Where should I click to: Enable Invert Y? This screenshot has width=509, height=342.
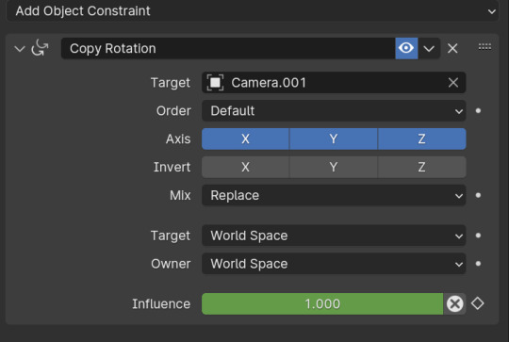[334, 167]
